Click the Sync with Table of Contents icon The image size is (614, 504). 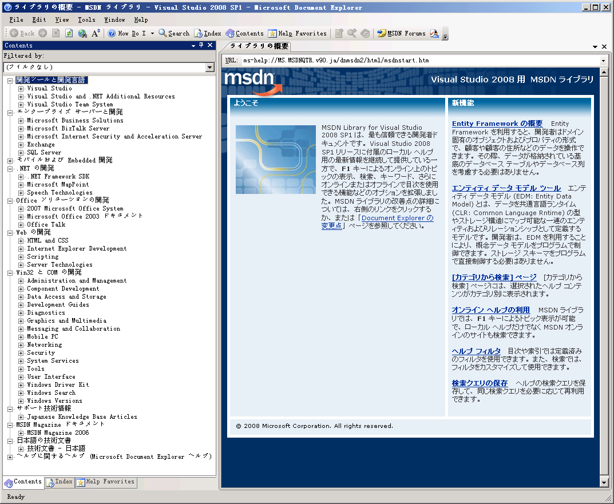[365, 33]
